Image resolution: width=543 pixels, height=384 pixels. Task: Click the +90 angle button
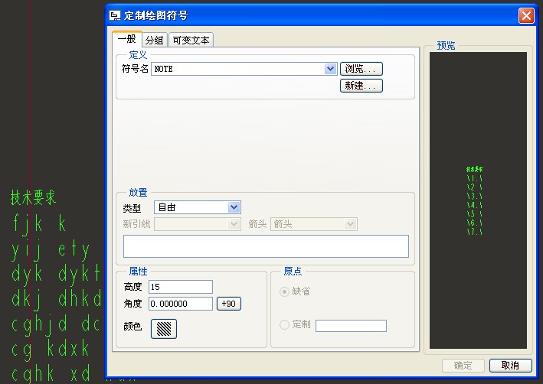tap(228, 304)
